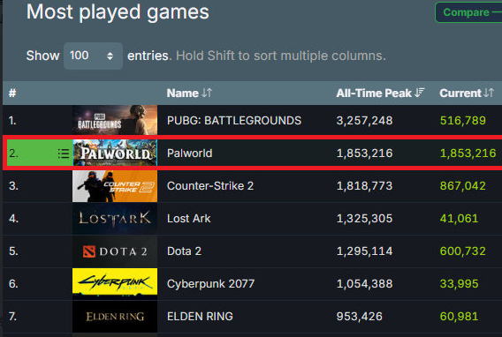Open the Palworld game name link
Screen dimensions: 502x337
point(189,154)
